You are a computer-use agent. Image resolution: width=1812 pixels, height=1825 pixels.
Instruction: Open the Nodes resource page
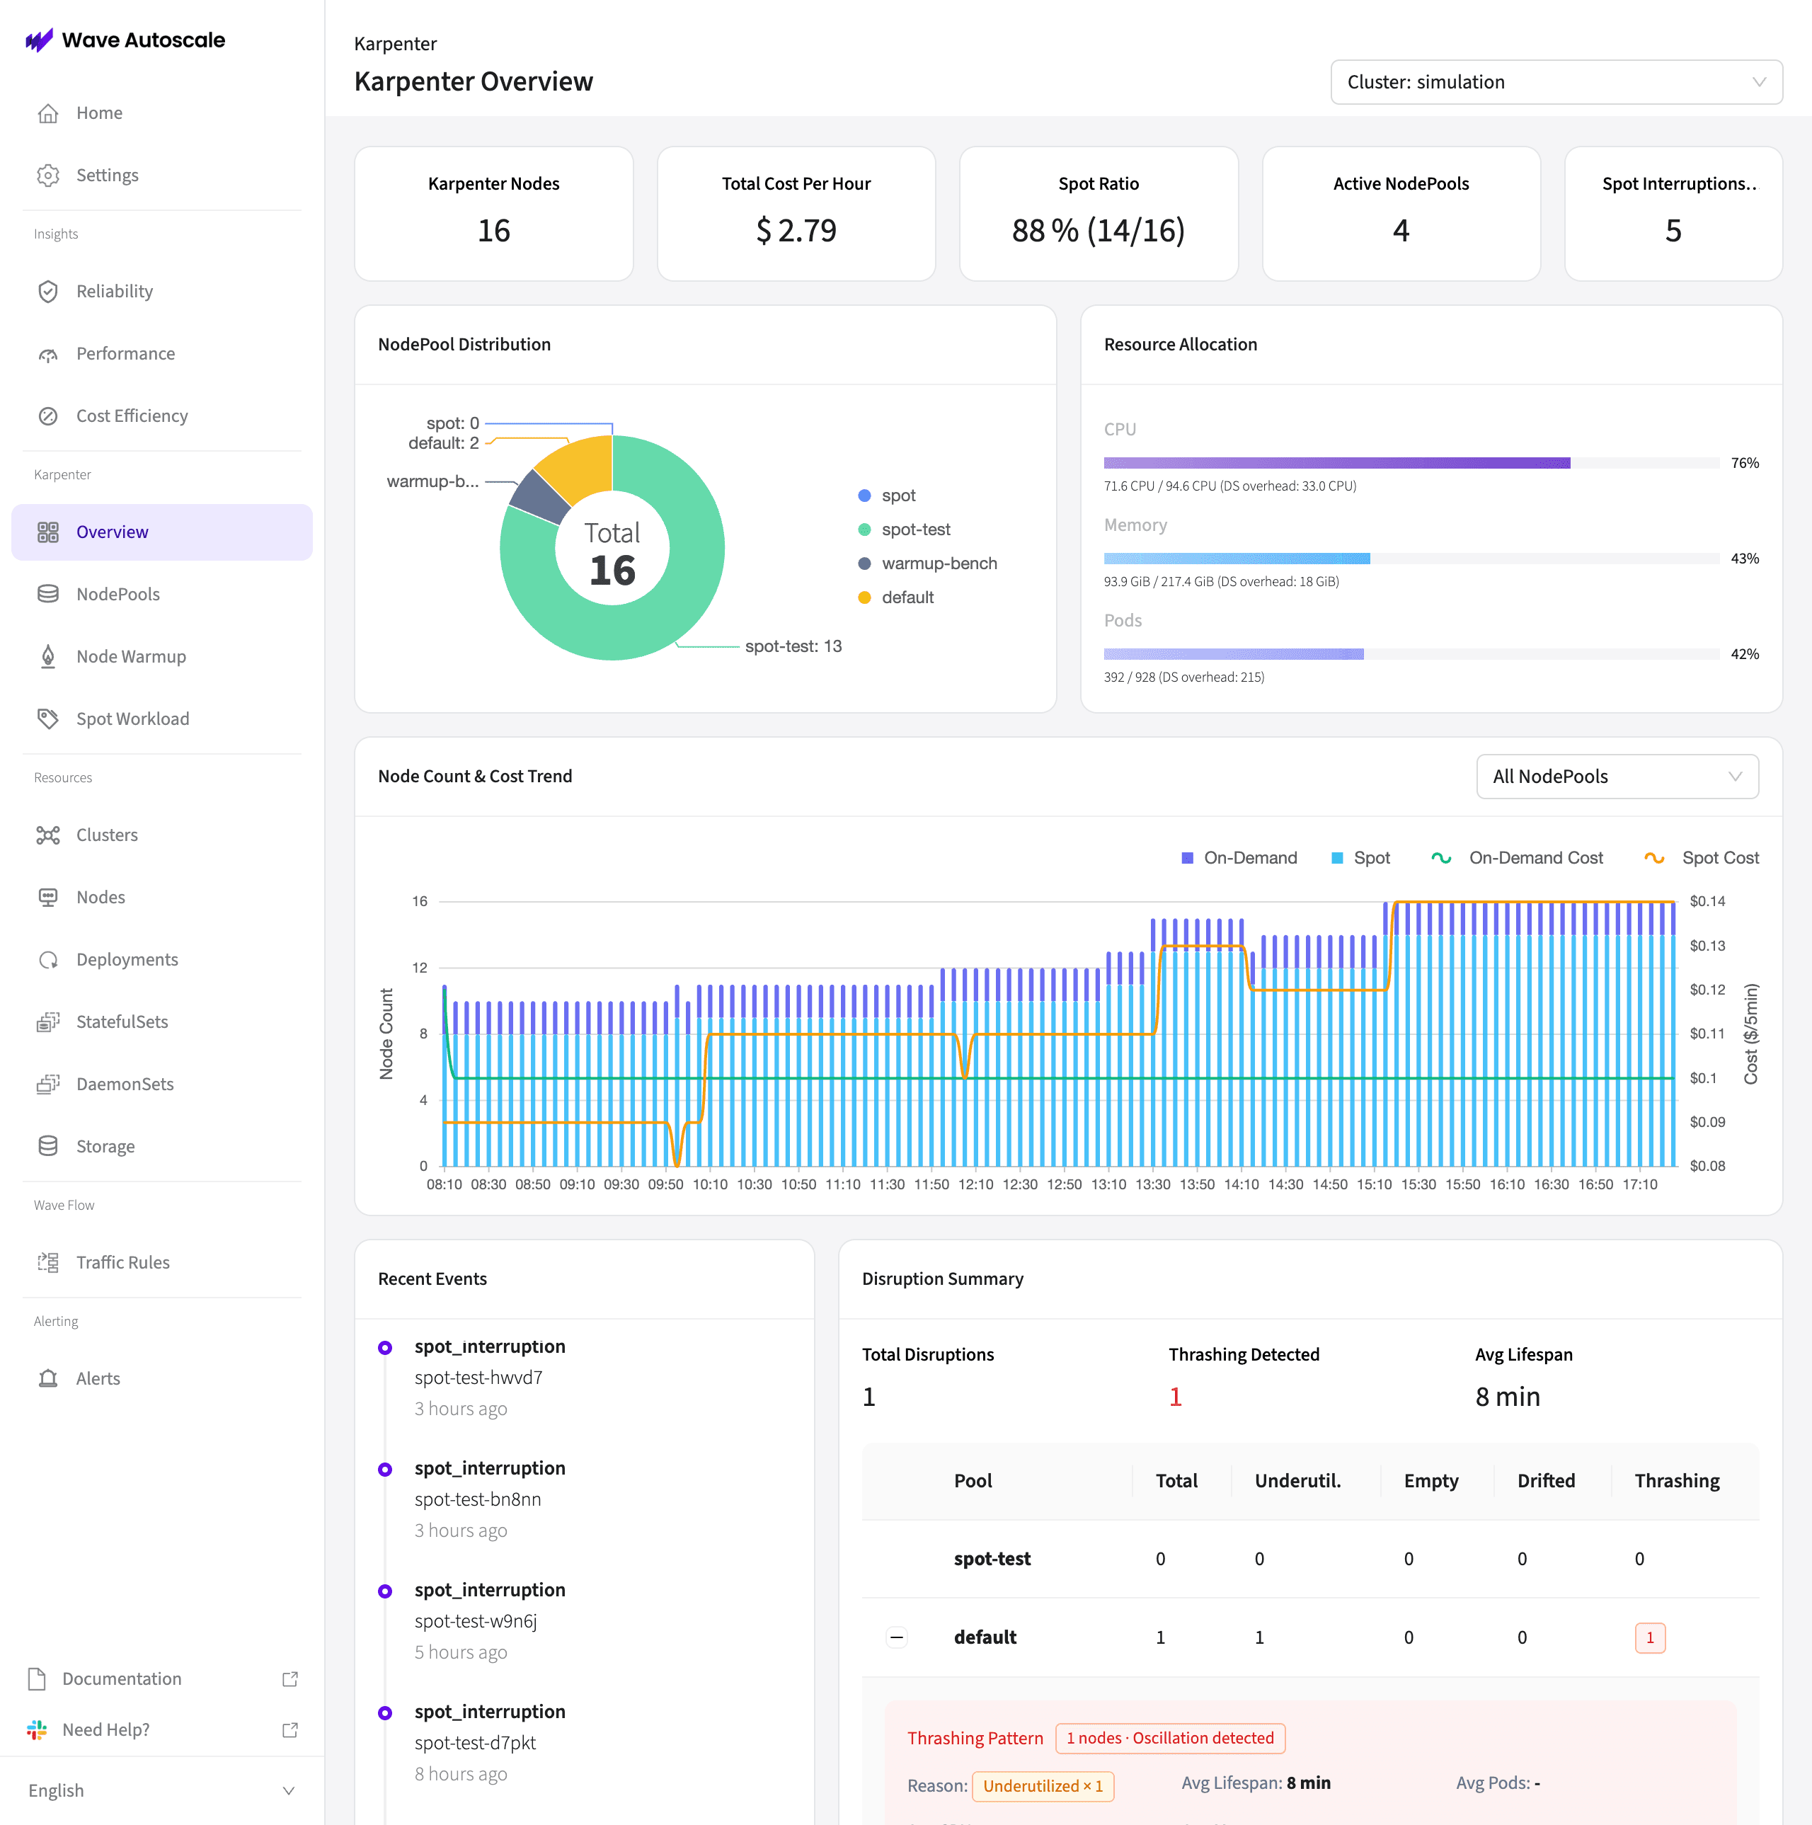pyautogui.click(x=162, y=898)
